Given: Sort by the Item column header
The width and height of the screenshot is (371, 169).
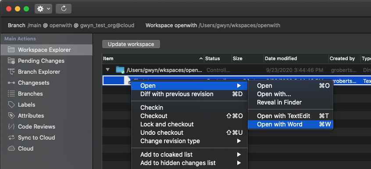Looking at the screenshot, I should tap(153, 58).
